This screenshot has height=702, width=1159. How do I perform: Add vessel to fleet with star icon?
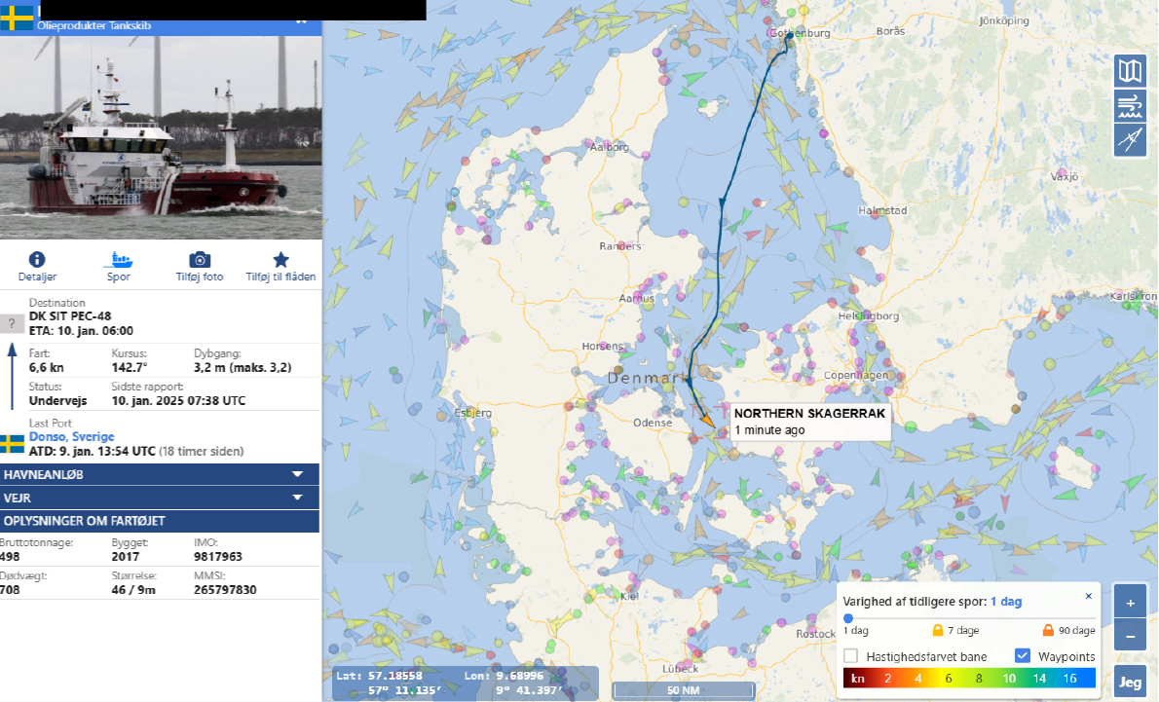coord(280,260)
